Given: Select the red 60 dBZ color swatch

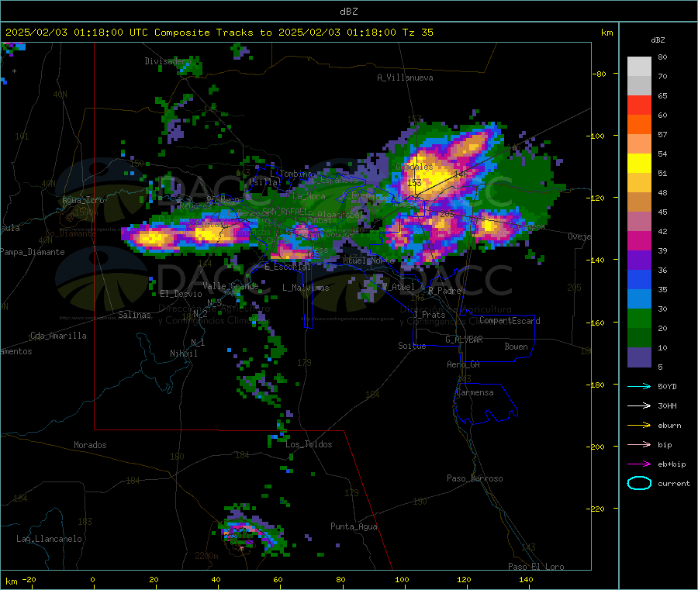Looking at the screenshot, I should [639, 105].
